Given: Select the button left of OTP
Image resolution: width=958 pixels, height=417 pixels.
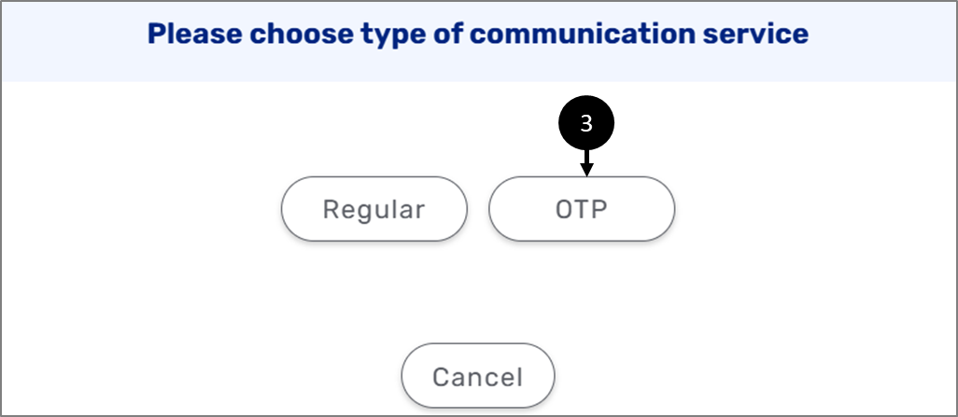Looking at the screenshot, I should click(373, 209).
